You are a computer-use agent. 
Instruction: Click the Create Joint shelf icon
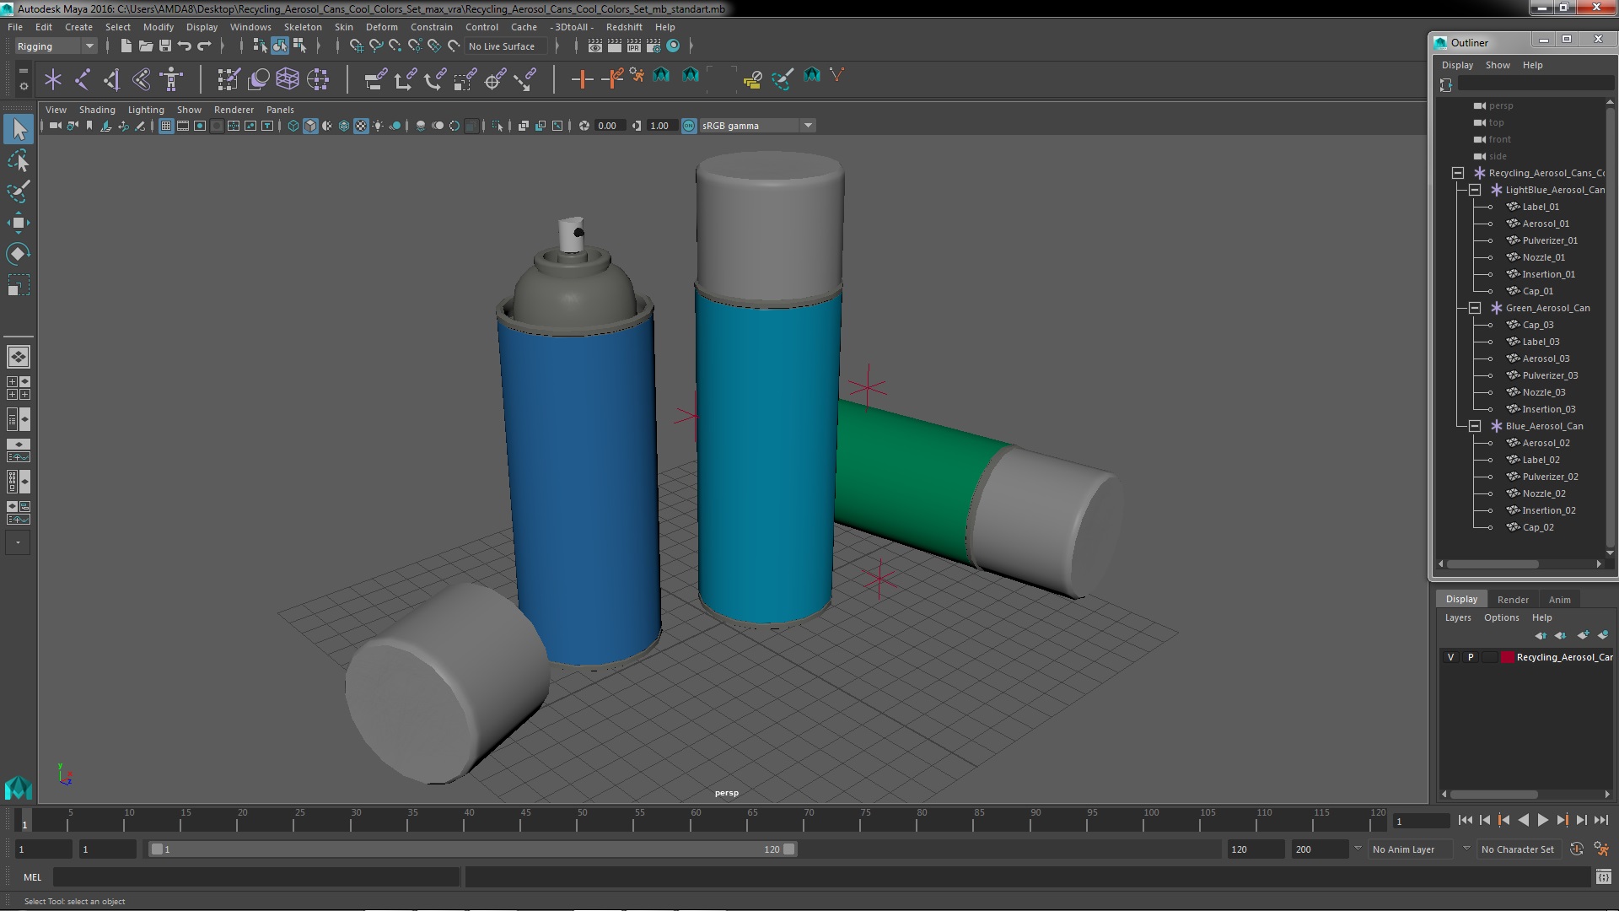click(83, 79)
